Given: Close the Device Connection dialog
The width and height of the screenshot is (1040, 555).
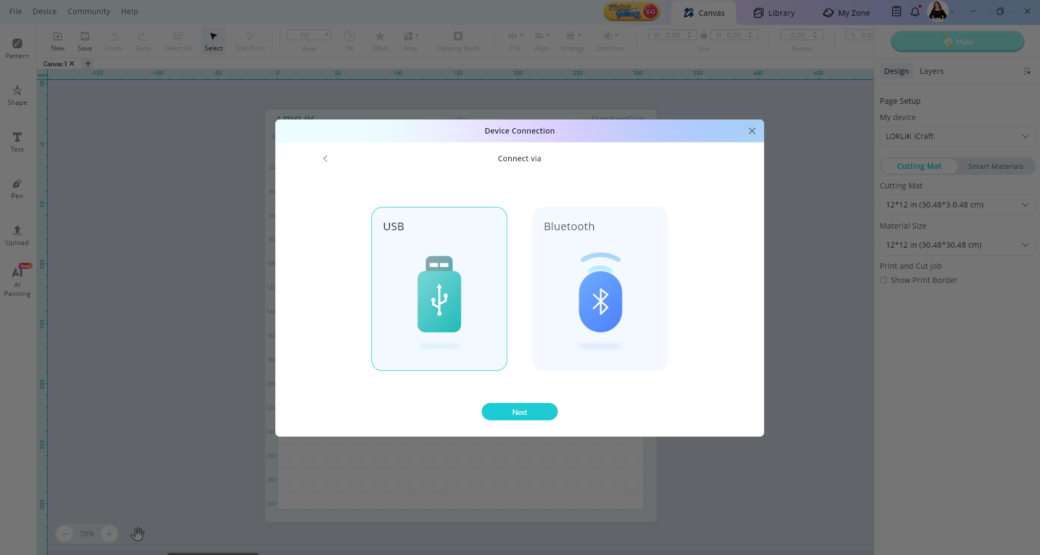Looking at the screenshot, I should coord(752,131).
